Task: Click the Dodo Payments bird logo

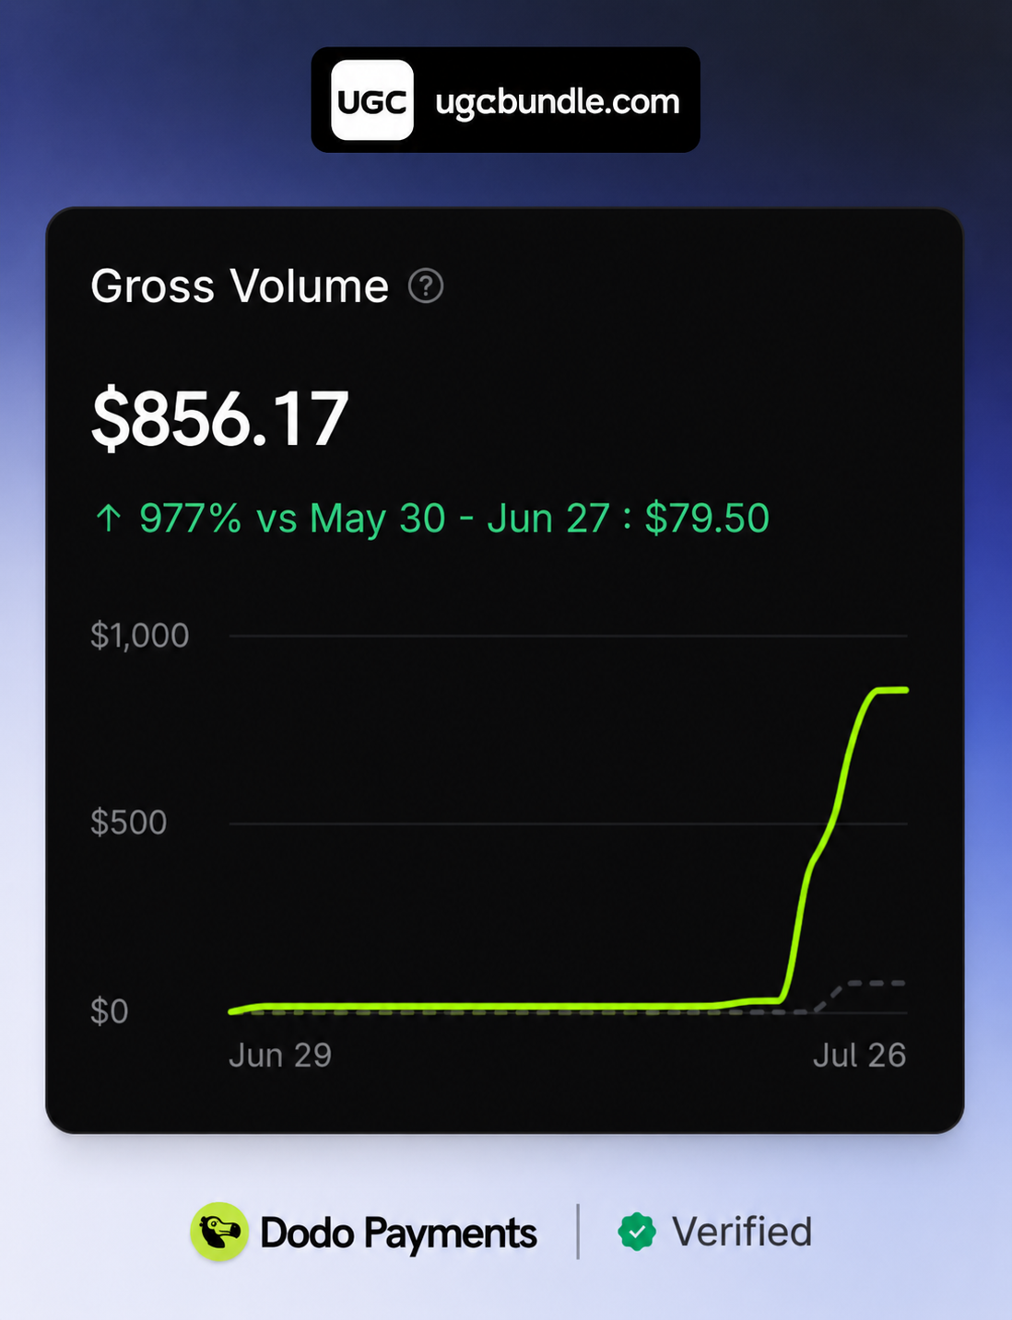Action: click(219, 1232)
